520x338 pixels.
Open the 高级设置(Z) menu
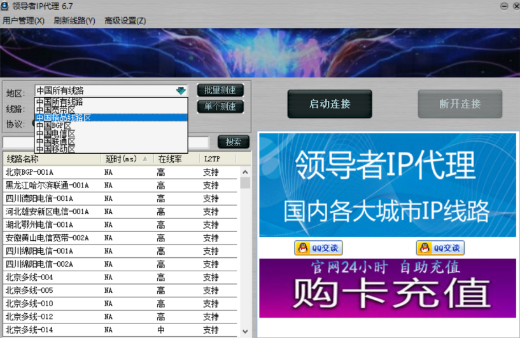[125, 20]
